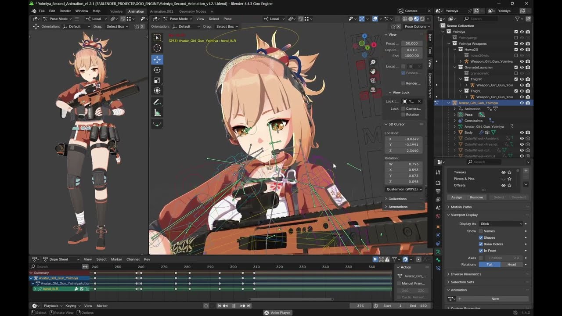Screen dimensions: 562x316
Task: Open the Display As Stick dropdown
Action: (x=501, y=224)
